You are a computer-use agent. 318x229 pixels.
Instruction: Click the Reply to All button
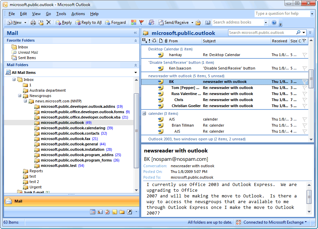(88, 22)
